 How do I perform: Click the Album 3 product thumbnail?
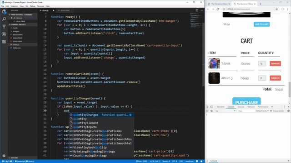tap(214, 78)
